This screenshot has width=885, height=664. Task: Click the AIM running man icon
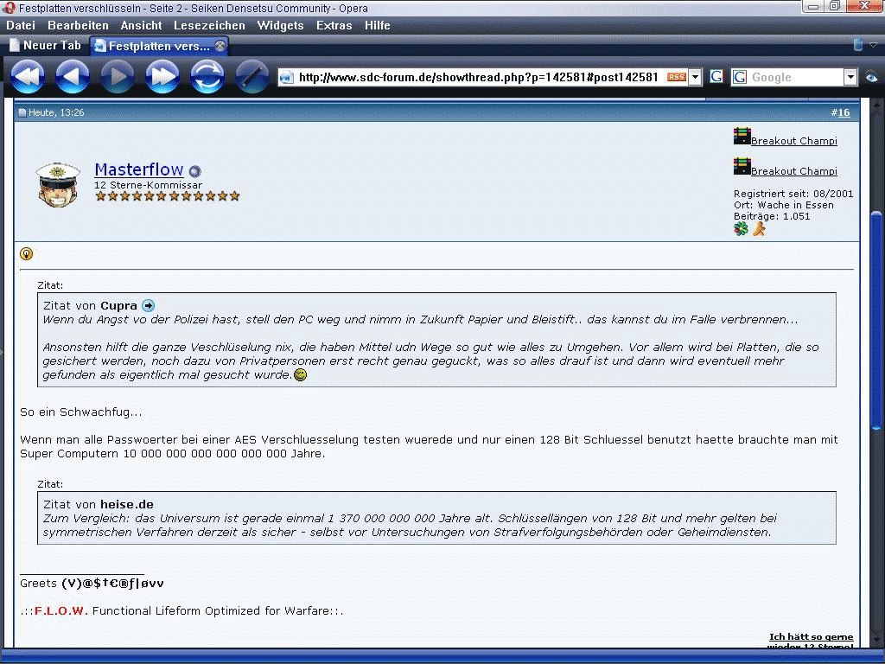(x=759, y=228)
